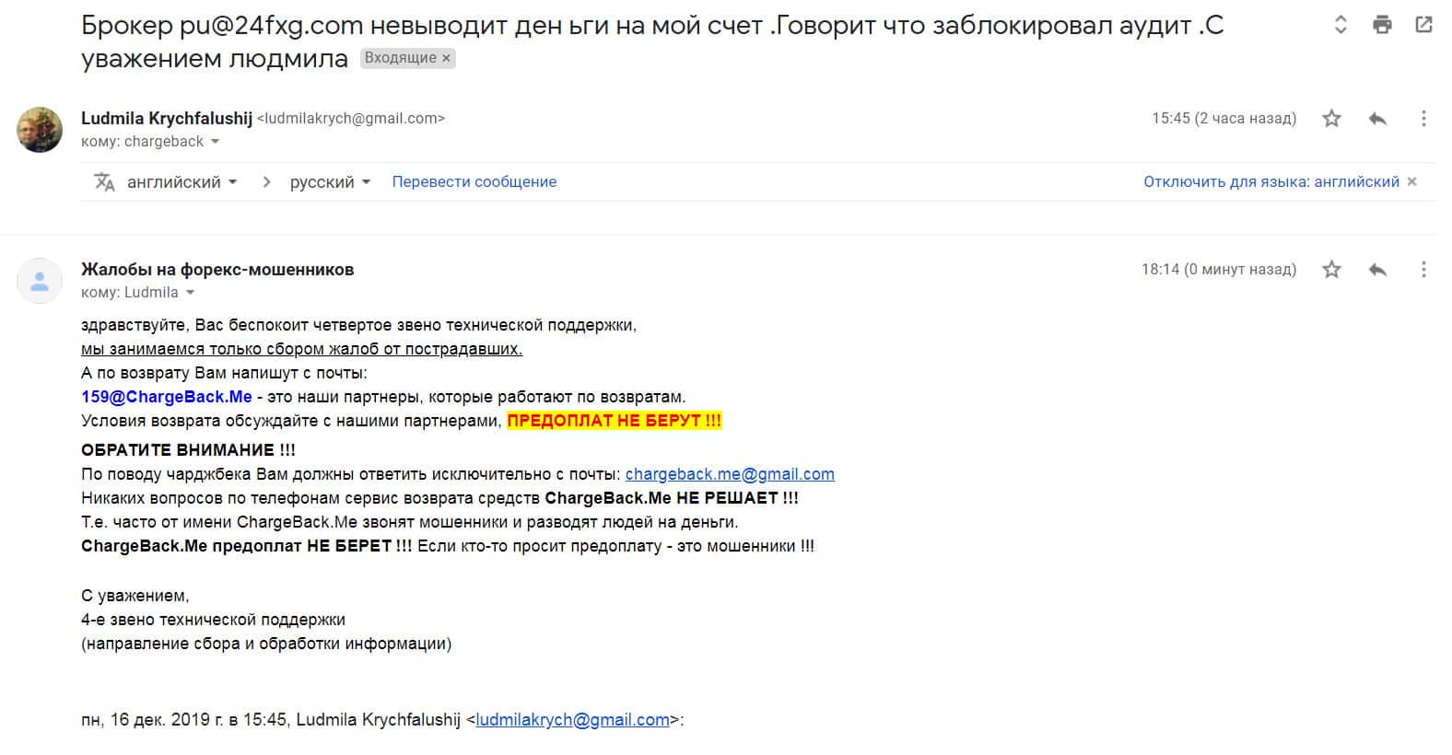Click Отключить для языка: английский
Viewport: 1452px width, 755px height.
click(1270, 182)
